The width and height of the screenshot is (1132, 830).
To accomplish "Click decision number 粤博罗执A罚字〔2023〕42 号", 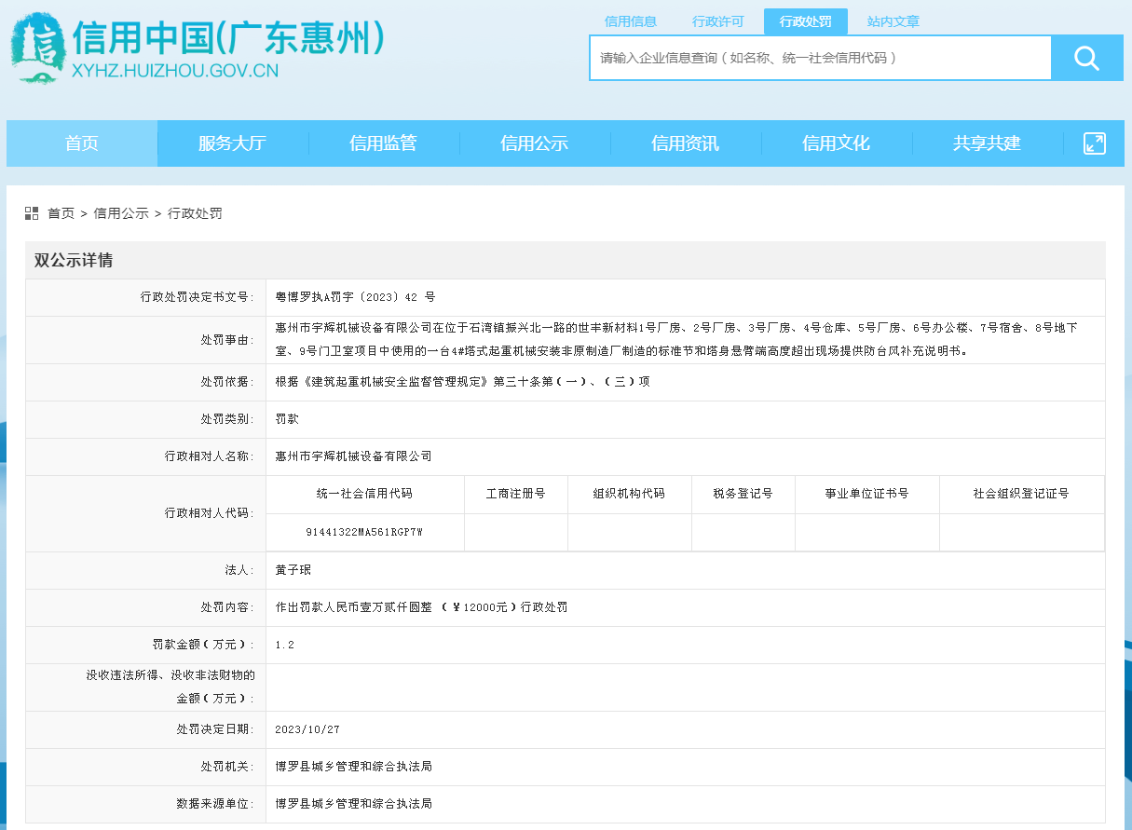I will [355, 297].
